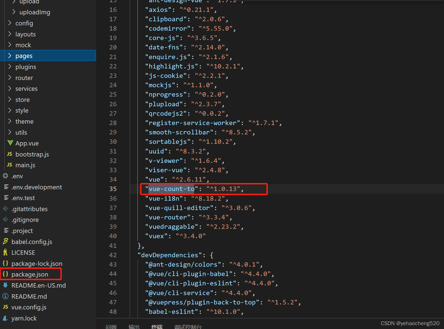Click the yarn icon beside yarn.lock

coord(5,318)
